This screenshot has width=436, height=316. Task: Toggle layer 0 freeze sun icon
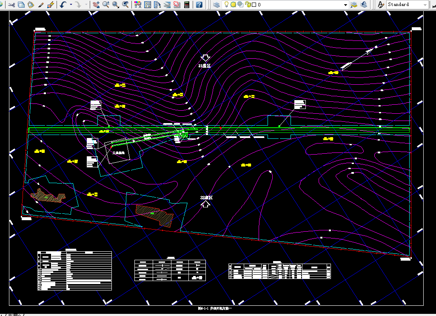click(233, 5)
